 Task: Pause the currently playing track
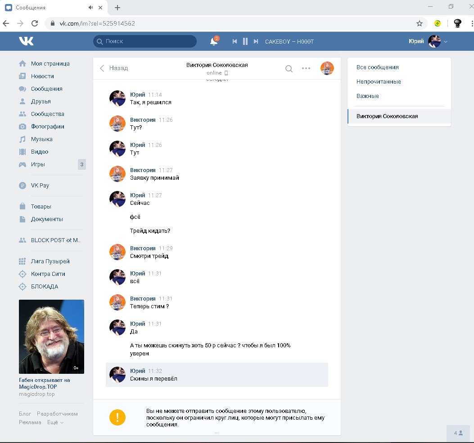click(x=245, y=41)
